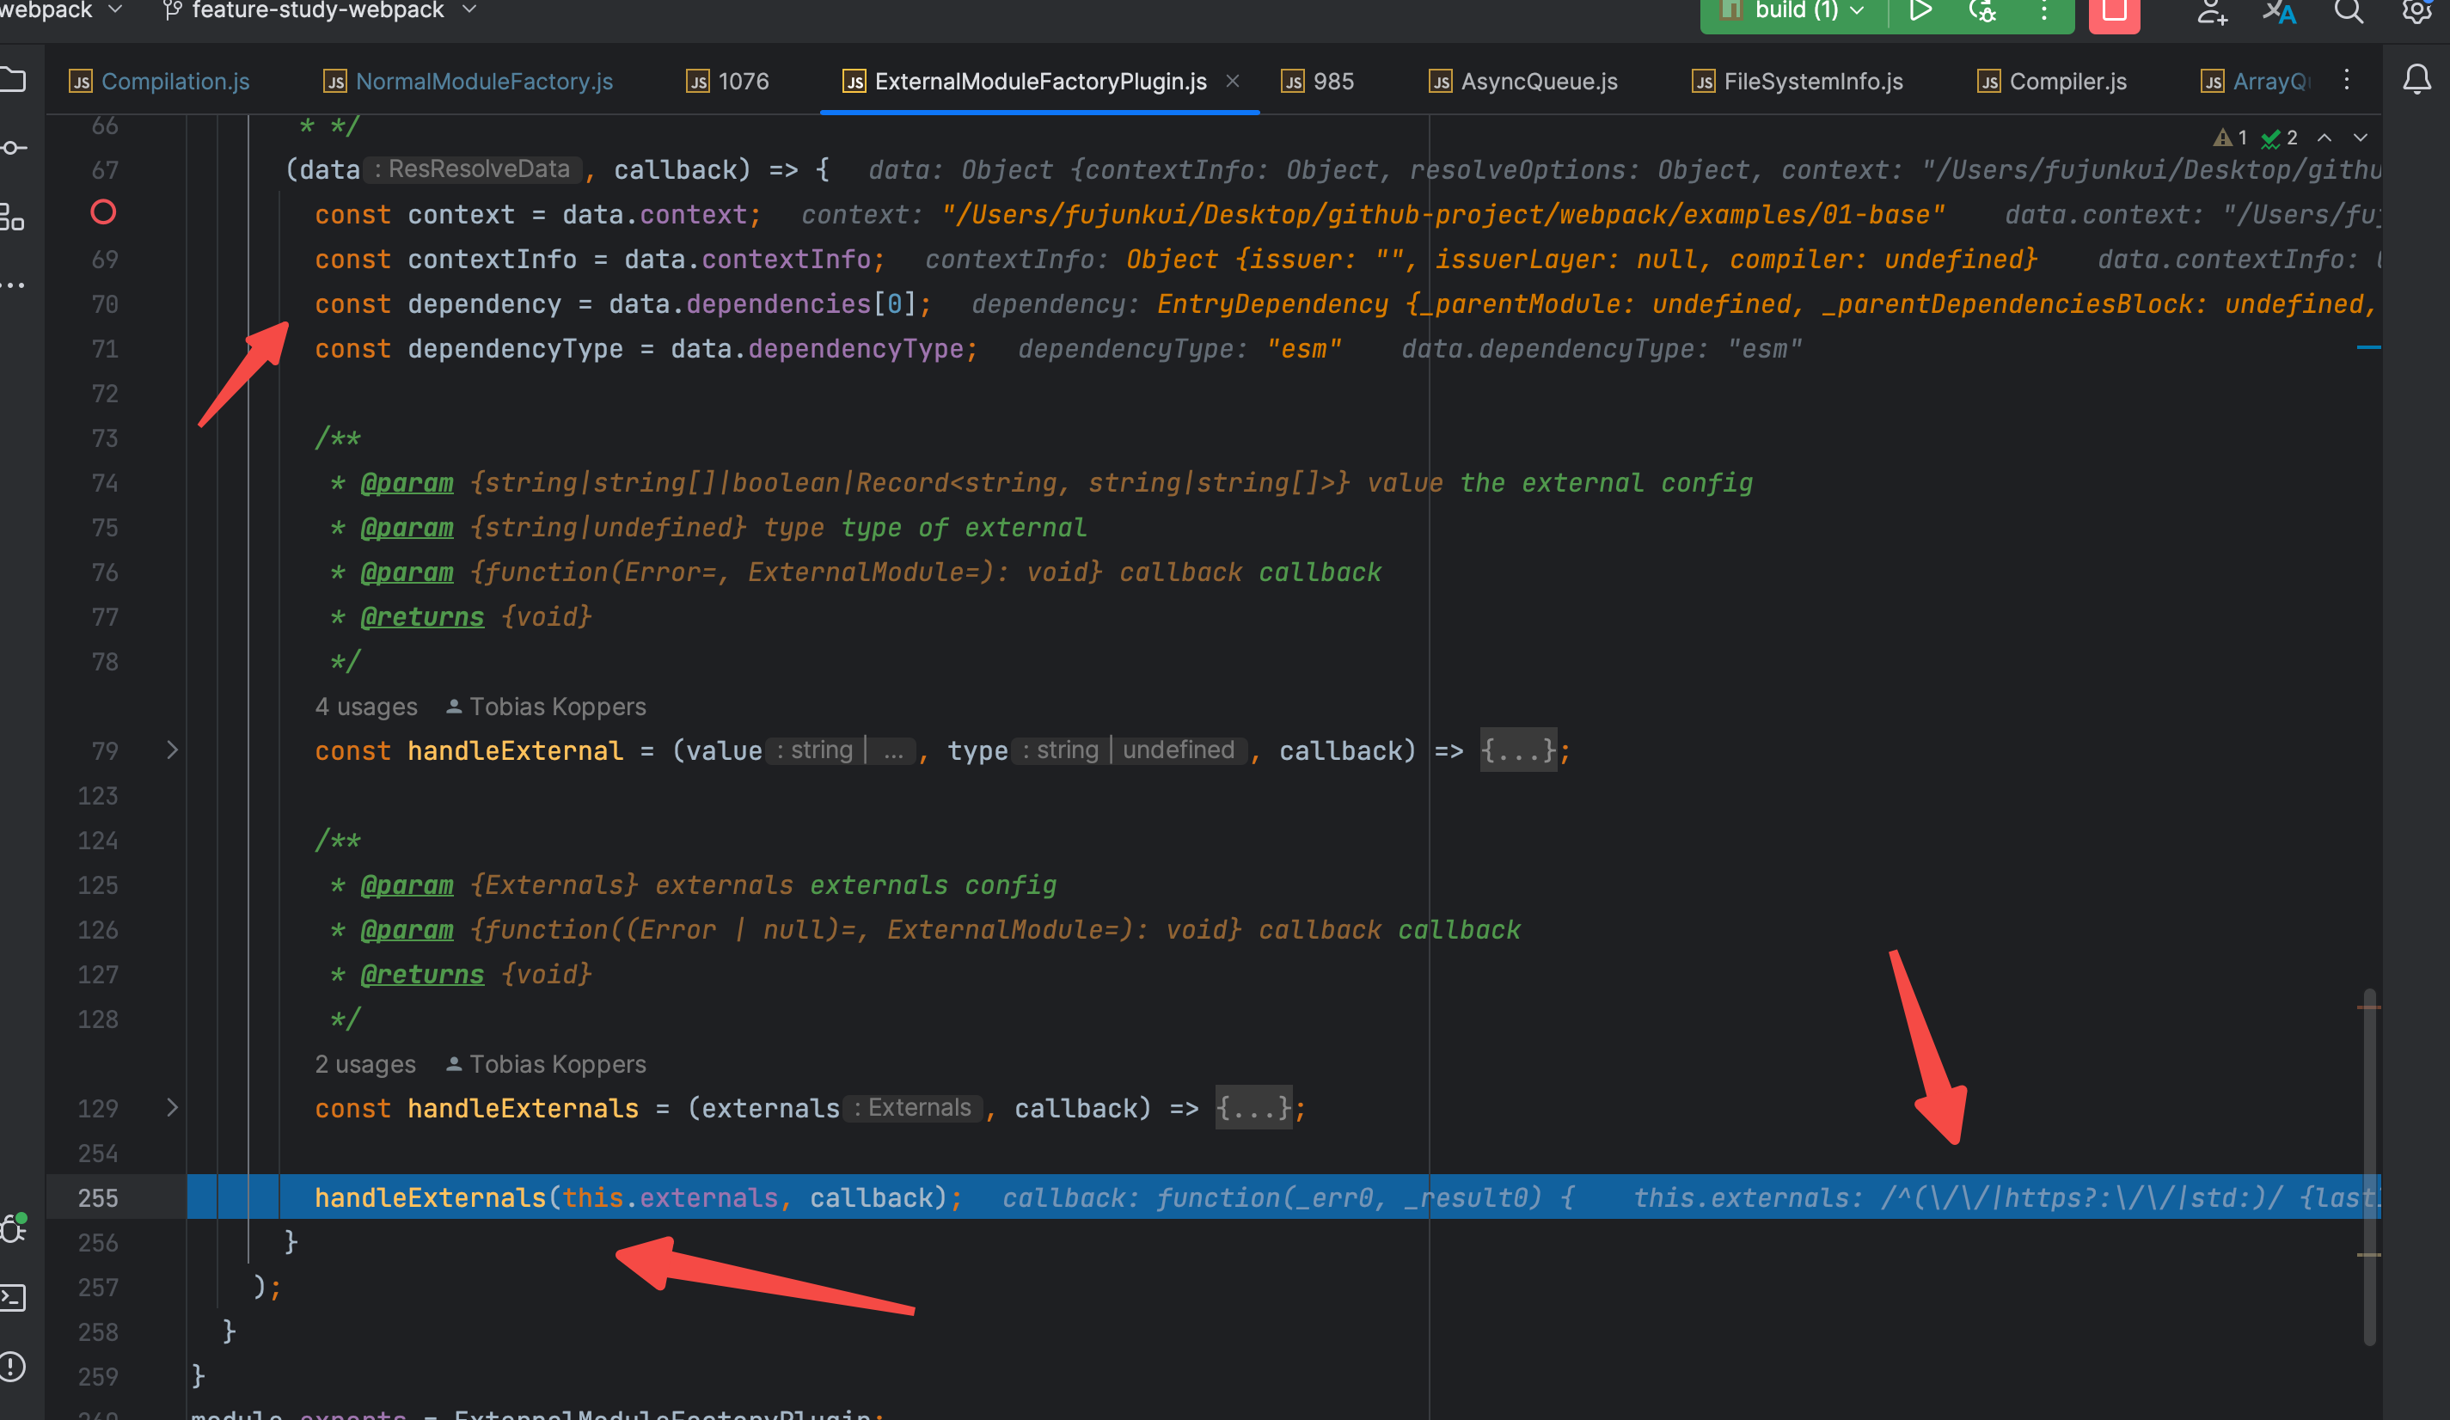The height and width of the screenshot is (1420, 2450).
Task: Open the Terminal tool window from sidebar
Action: [x=14, y=1298]
